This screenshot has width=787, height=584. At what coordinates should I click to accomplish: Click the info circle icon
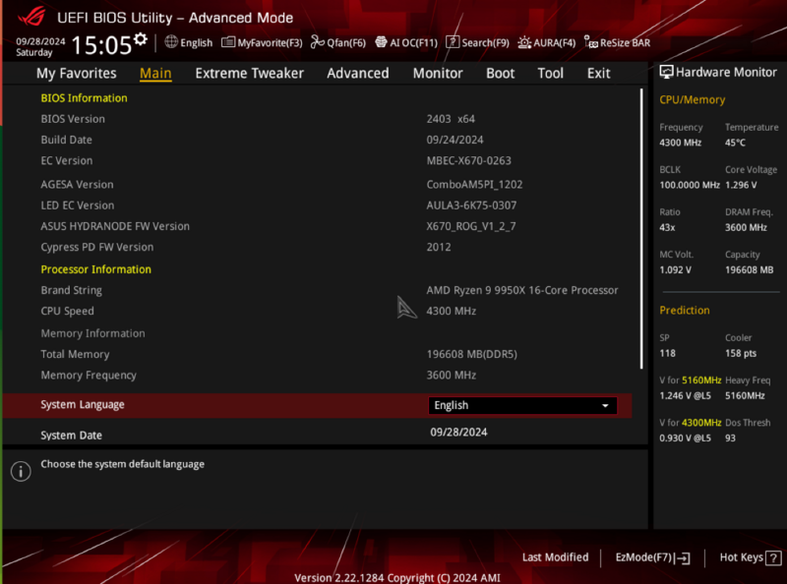point(21,471)
